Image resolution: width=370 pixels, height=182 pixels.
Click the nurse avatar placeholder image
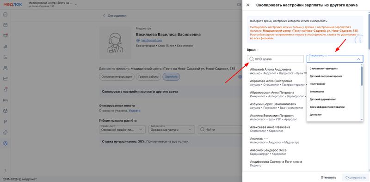point(115,42)
